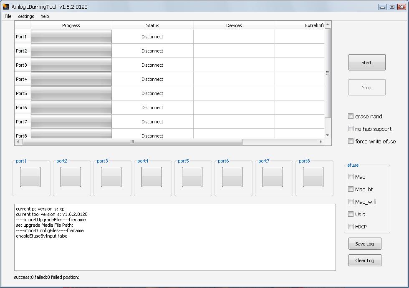Toggle the no hub support option

351,129
